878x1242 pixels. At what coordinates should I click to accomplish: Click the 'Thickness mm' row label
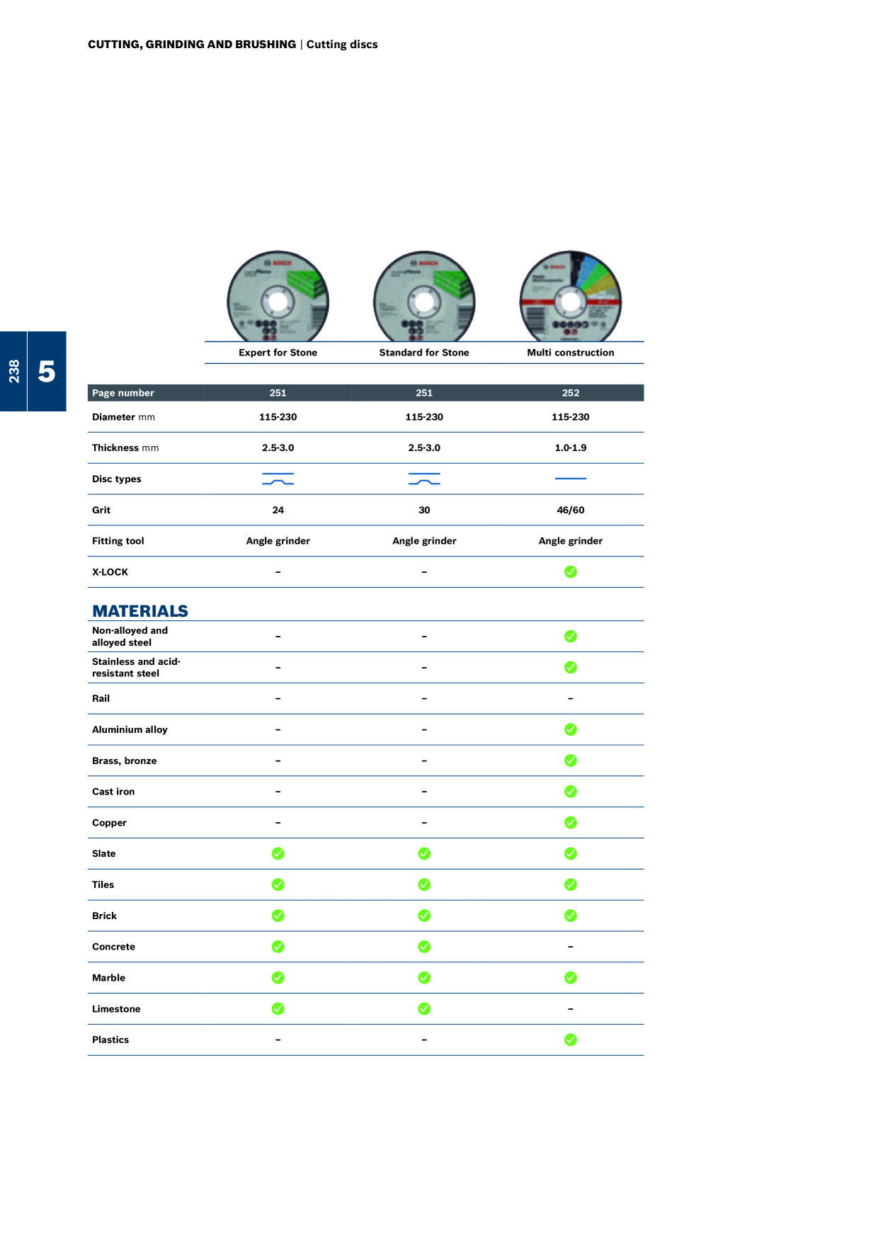tap(125, 448)
